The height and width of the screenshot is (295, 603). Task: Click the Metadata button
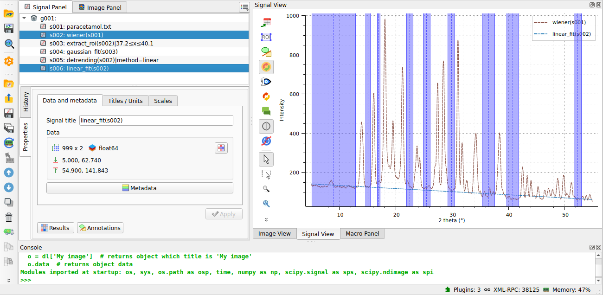140,188
